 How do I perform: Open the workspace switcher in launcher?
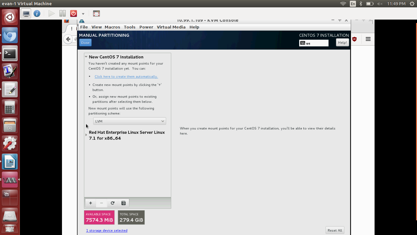pos(10,198)
